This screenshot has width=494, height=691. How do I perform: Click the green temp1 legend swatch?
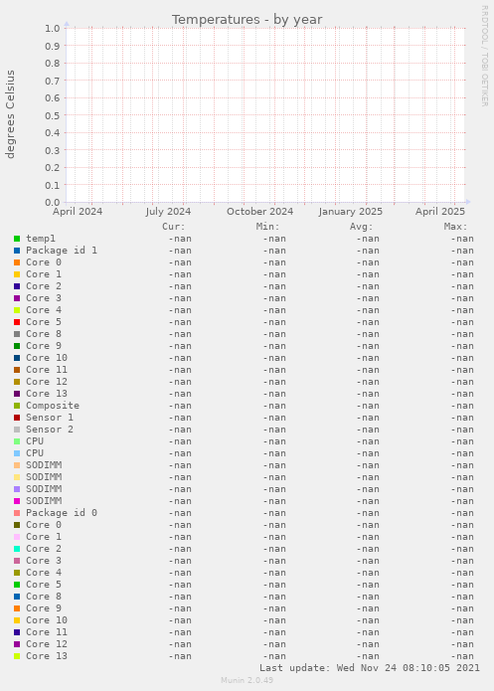click(x=17, y=239)
